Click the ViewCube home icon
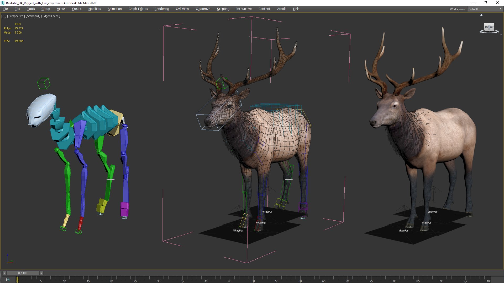The height and width of the screenshot is (283, 504). [481, 15]
